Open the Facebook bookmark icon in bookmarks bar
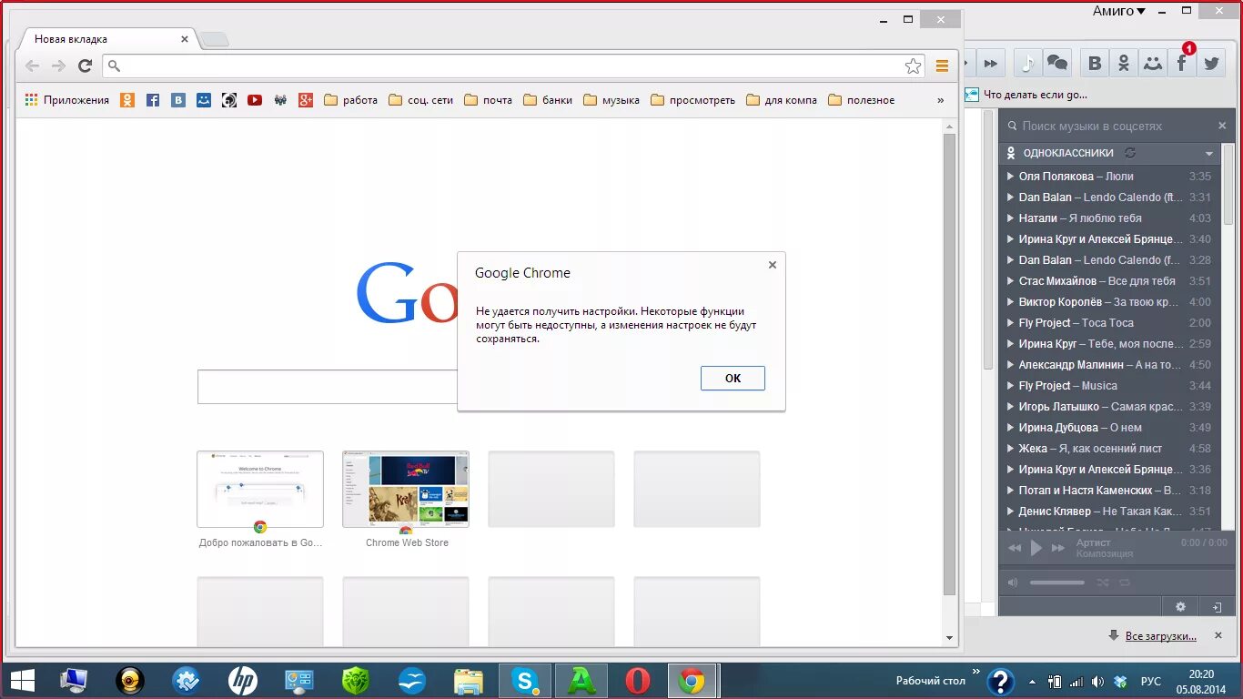Viewport: 1243px width, 699px height. pyautogui.click(x=153, y=100)
